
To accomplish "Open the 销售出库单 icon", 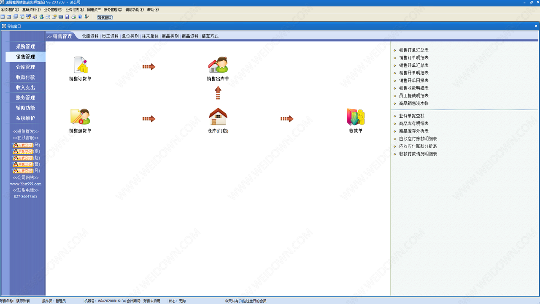I will tap(218, 65).
